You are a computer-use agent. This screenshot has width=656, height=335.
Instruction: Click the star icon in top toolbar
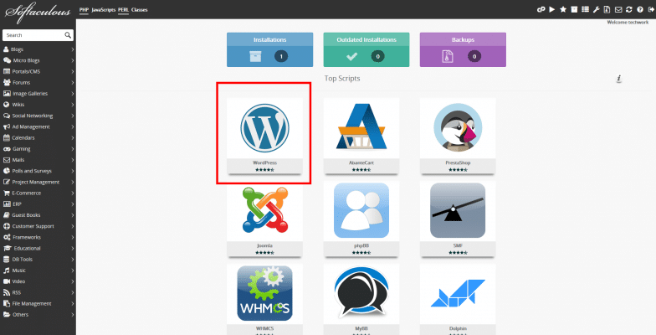point(563,9)
